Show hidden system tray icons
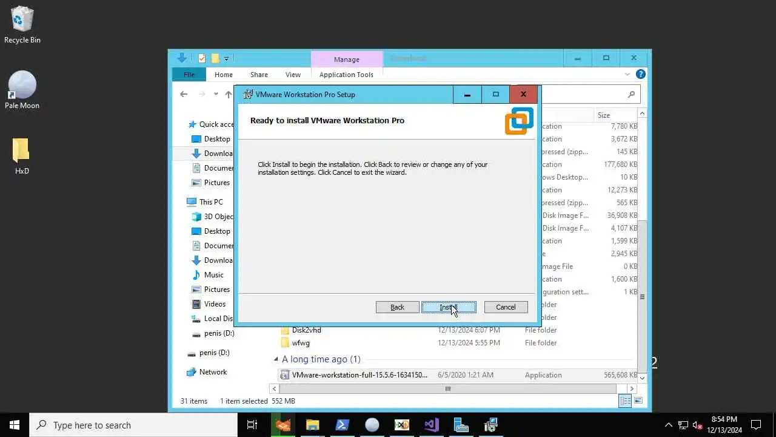This screenshot has width=776, height=437. tap(669, 425)
